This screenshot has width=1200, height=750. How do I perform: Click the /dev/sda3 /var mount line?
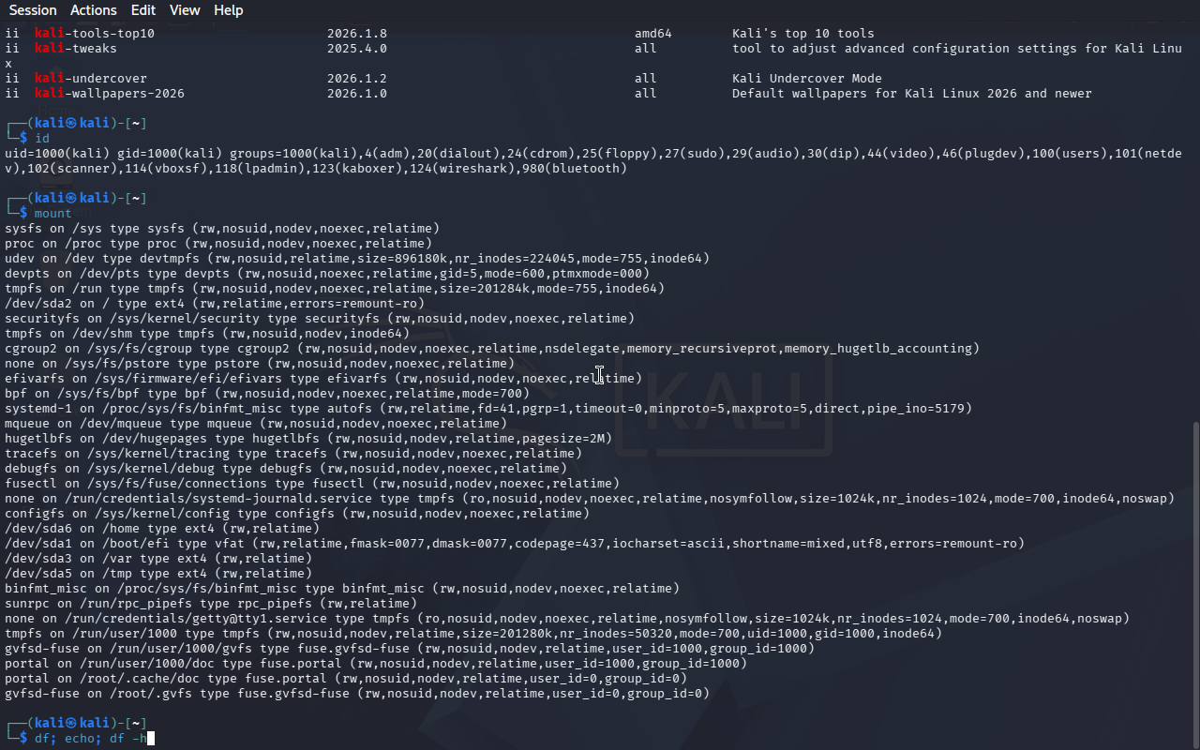click(x=157, y=559)
